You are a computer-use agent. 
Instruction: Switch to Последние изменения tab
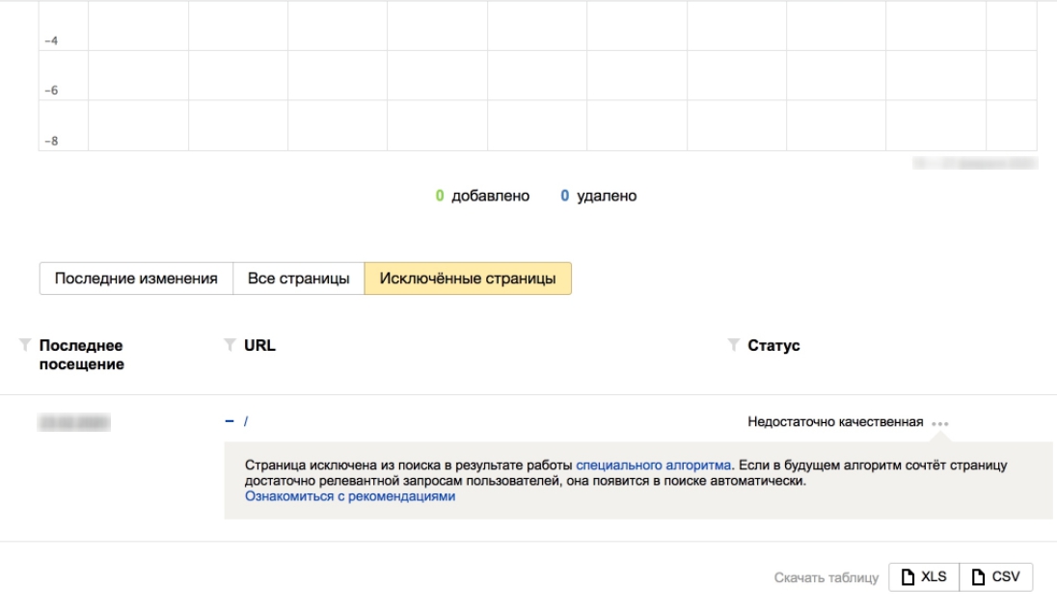click(x=135, y=279)
